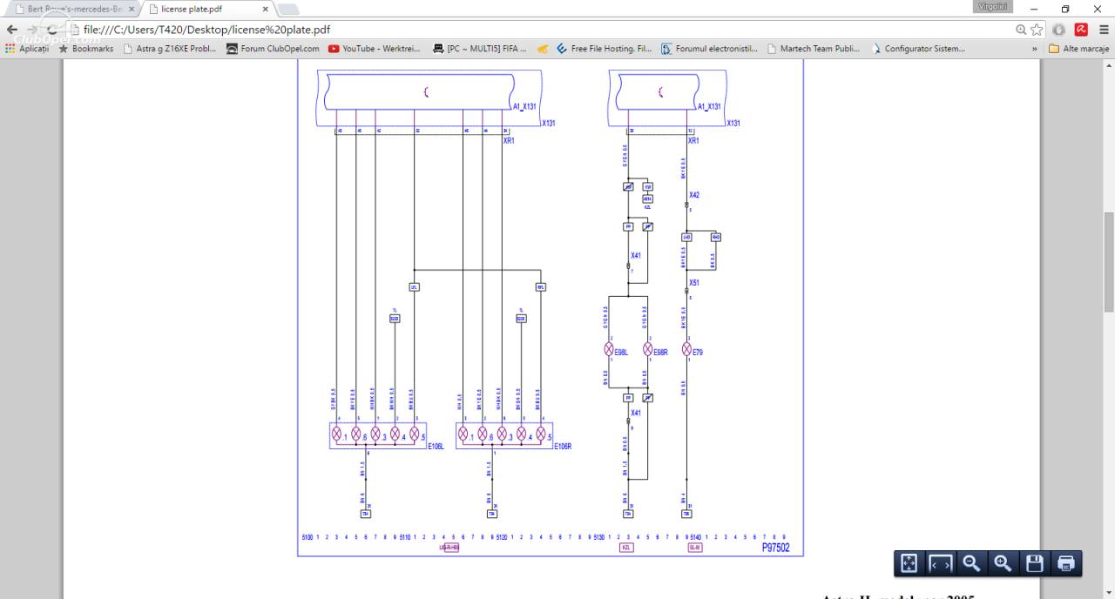Open the Alte marcaje bookmarks folder

1078,49
